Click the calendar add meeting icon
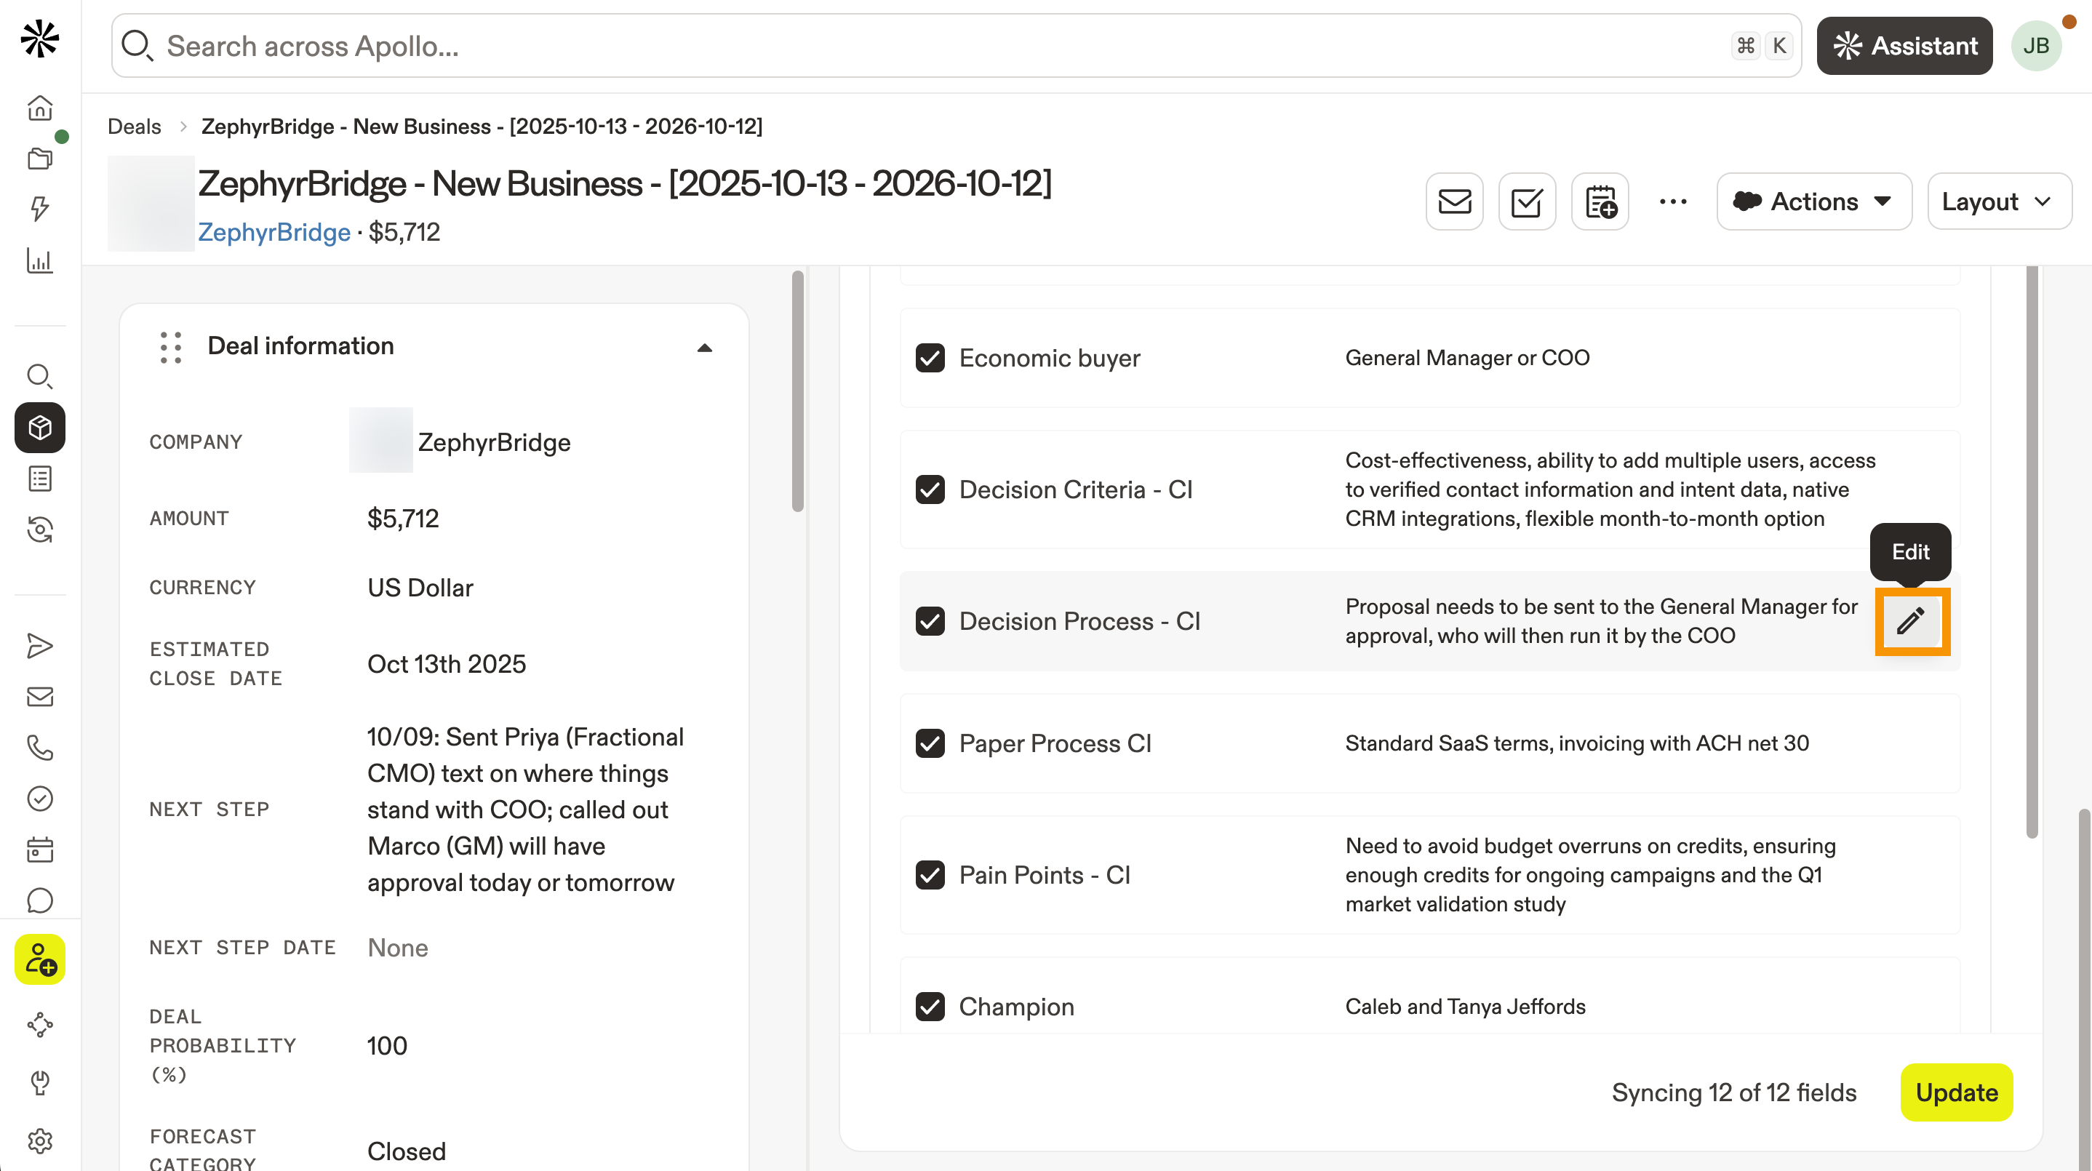Viewport: 2092px width, 1171px height. [1600, 201]
